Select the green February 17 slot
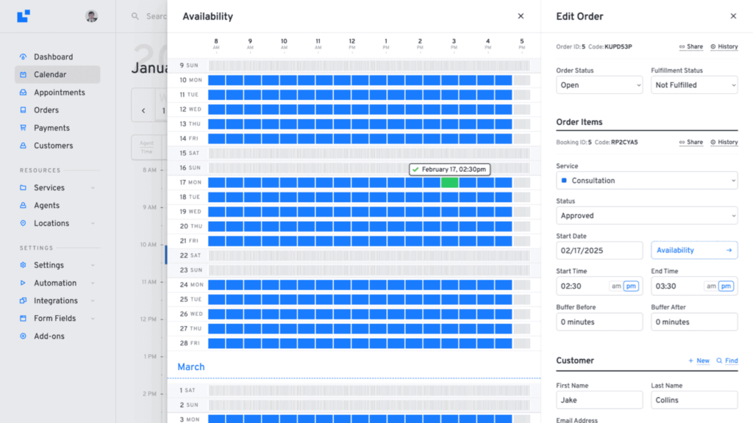This screenshot has height=423, width=753. tap(449, 182)
